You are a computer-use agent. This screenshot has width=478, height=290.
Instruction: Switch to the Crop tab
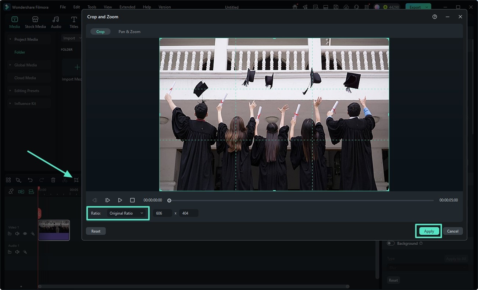tap(100, 32)
